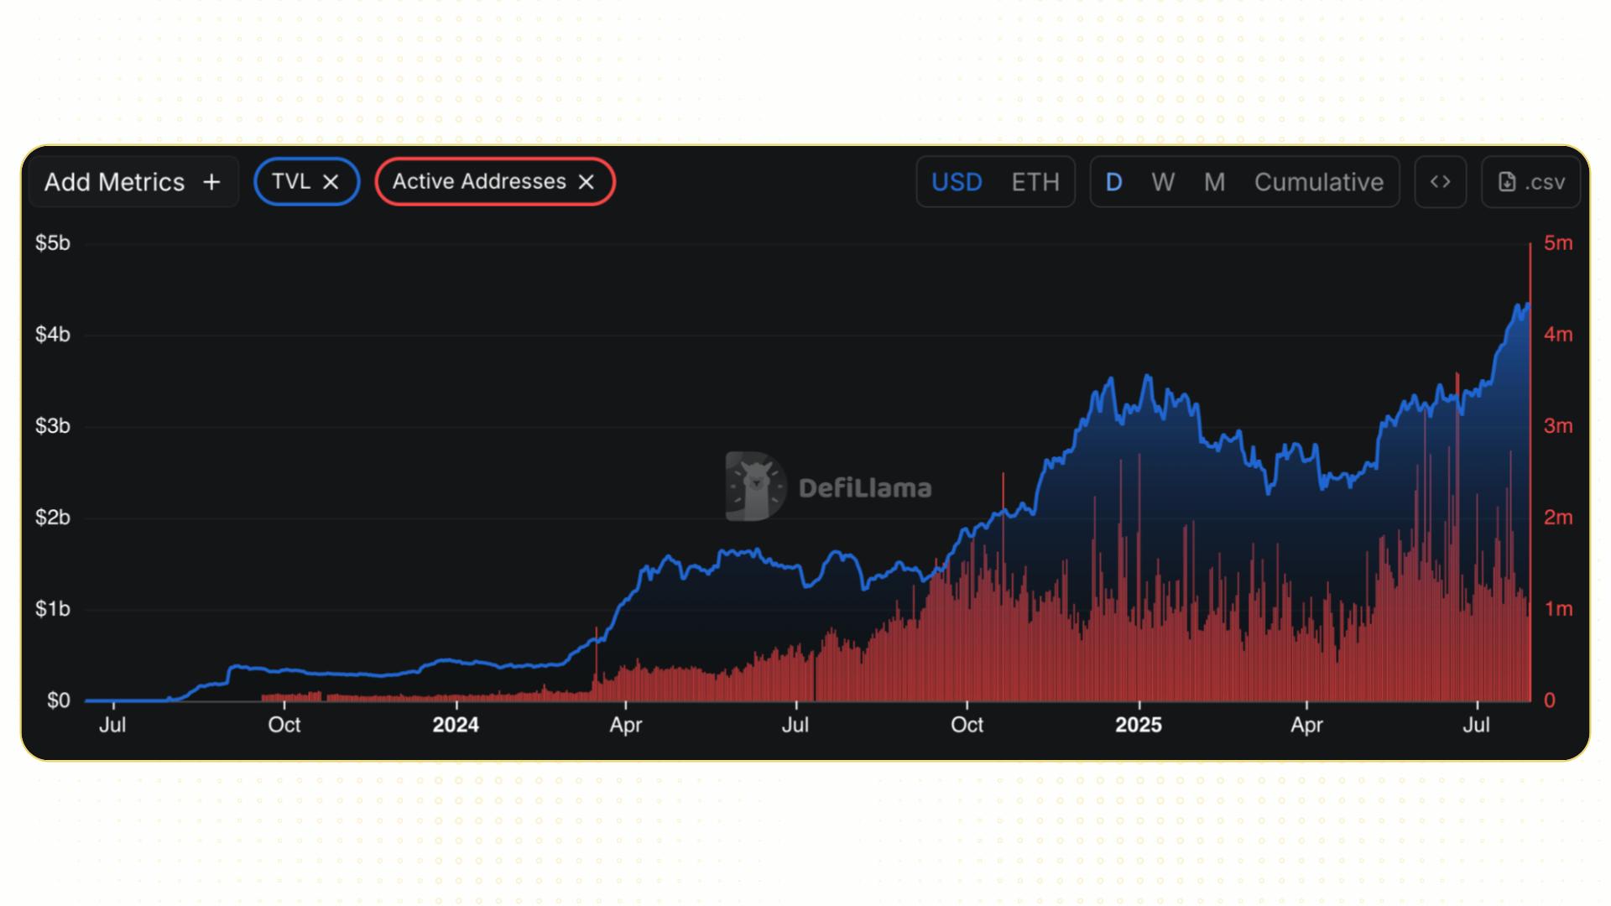Click the Active Addresses pill label
This screenshot has height=906, width=1611.
pos(479,181)
